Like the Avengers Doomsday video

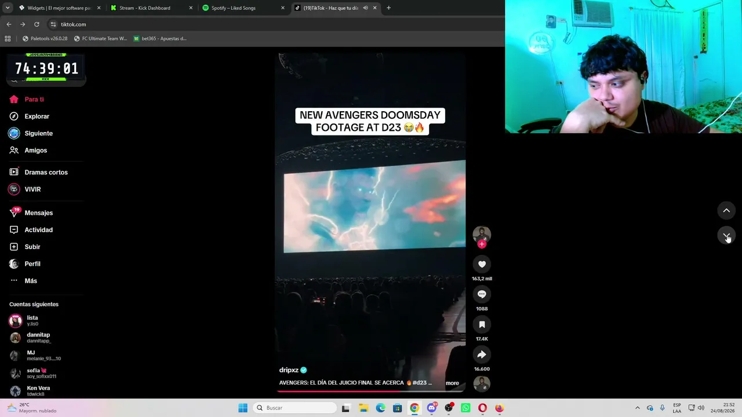482,264
